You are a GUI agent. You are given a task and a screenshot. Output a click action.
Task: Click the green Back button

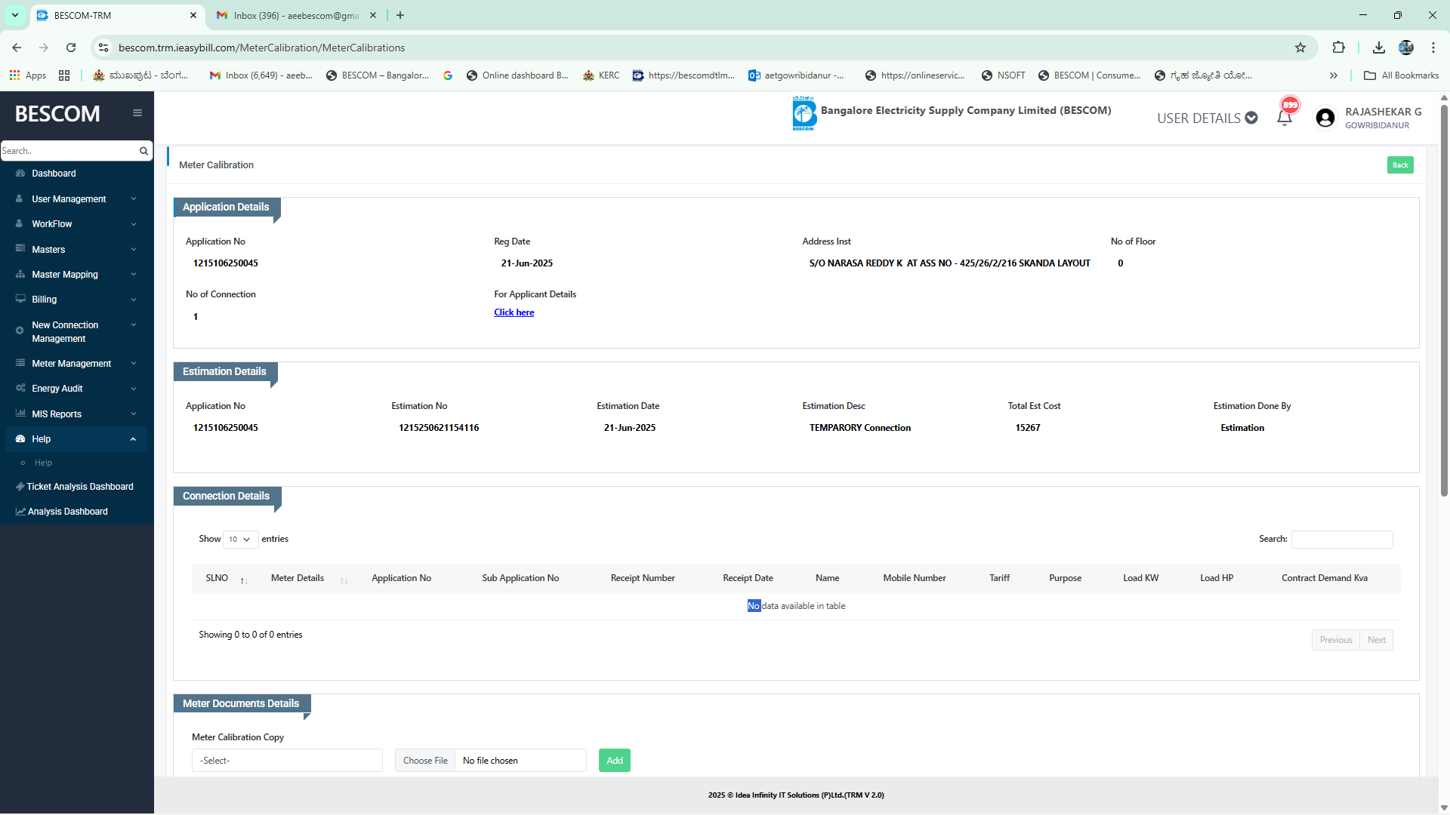click(x=1399, y=165)
